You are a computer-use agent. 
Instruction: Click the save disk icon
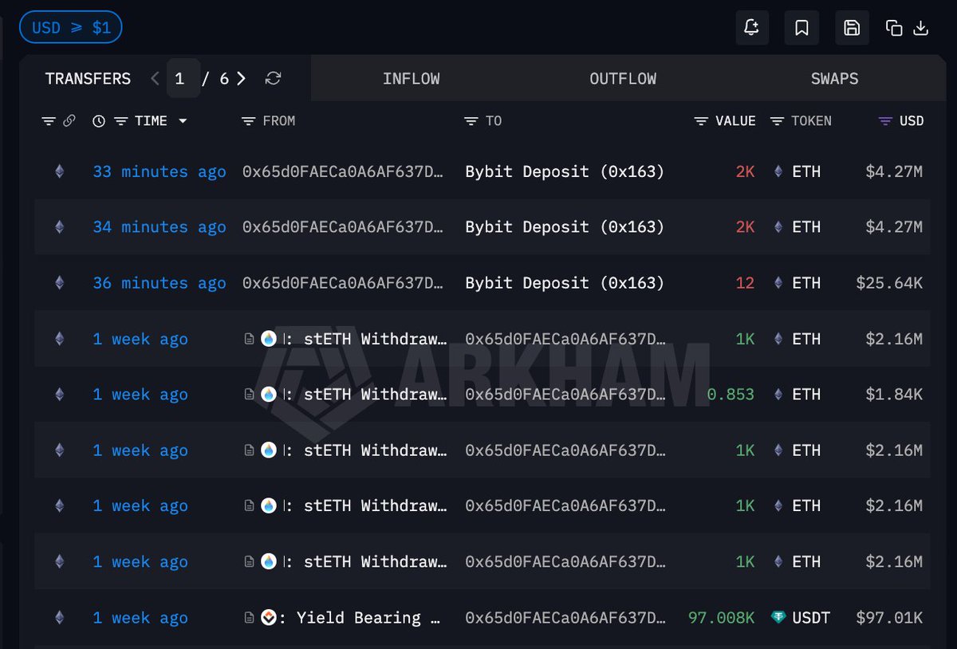pyautogui.click(x=852, y=28)
